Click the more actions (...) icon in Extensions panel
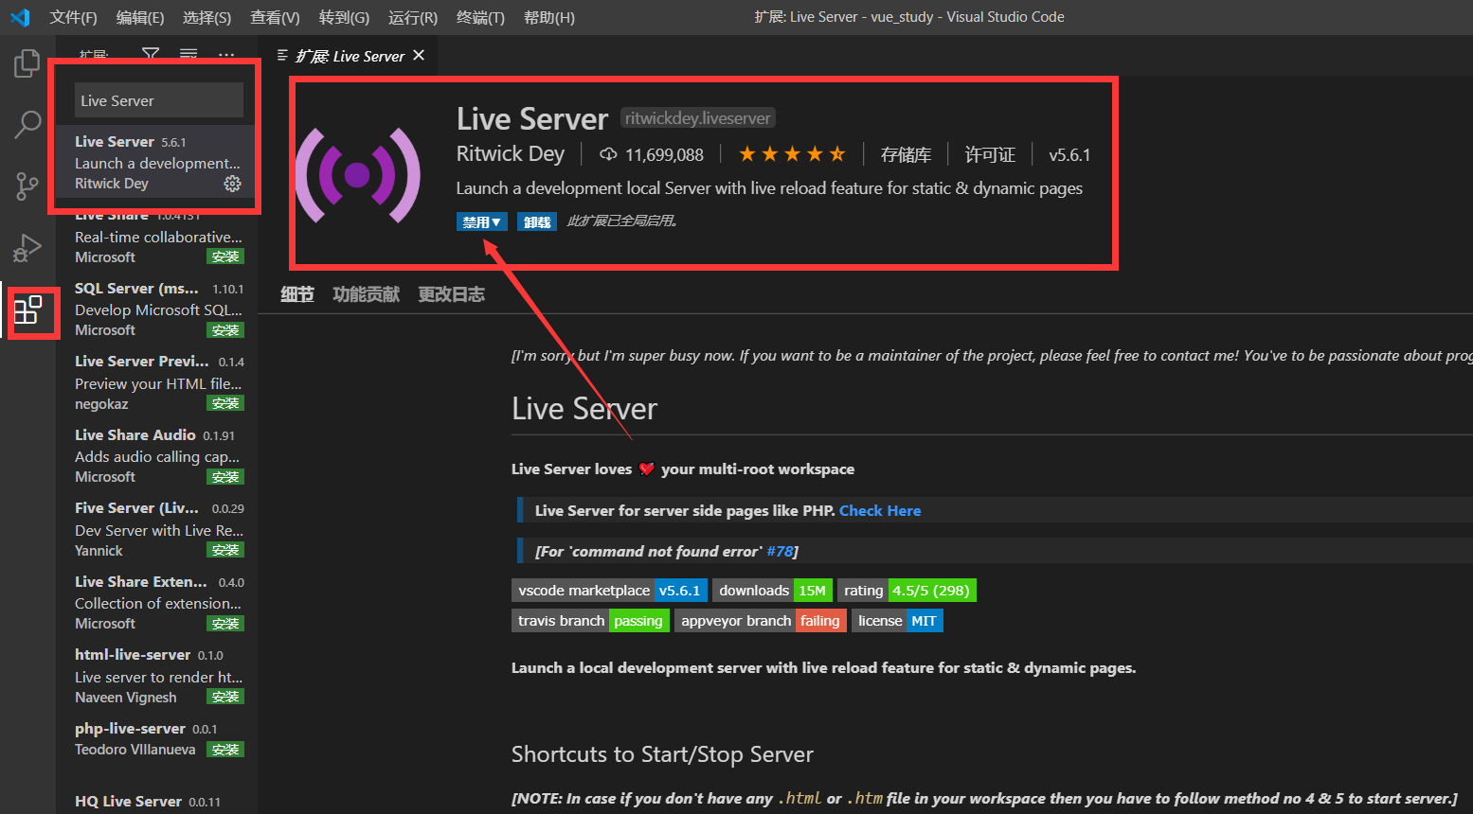Viewport: 1473px width, 814px height. (225, 55)
